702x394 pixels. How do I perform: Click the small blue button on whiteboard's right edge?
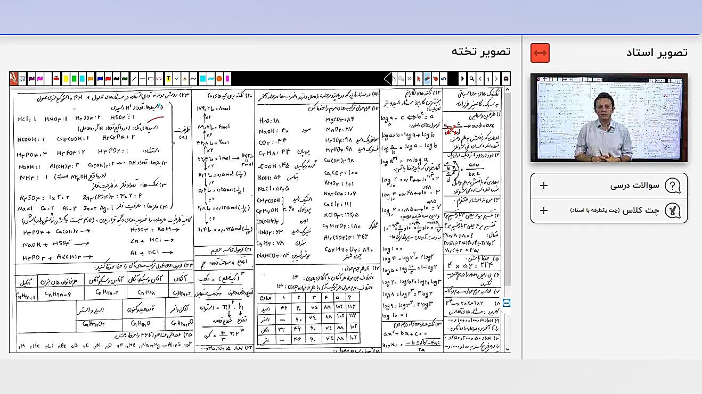(507, 303)
